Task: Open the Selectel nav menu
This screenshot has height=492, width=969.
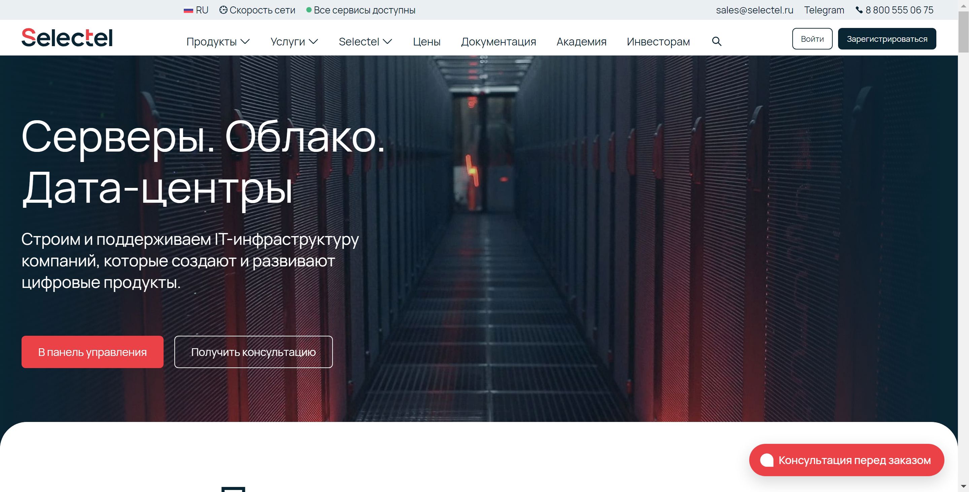Action: click(x=365, y=41)
